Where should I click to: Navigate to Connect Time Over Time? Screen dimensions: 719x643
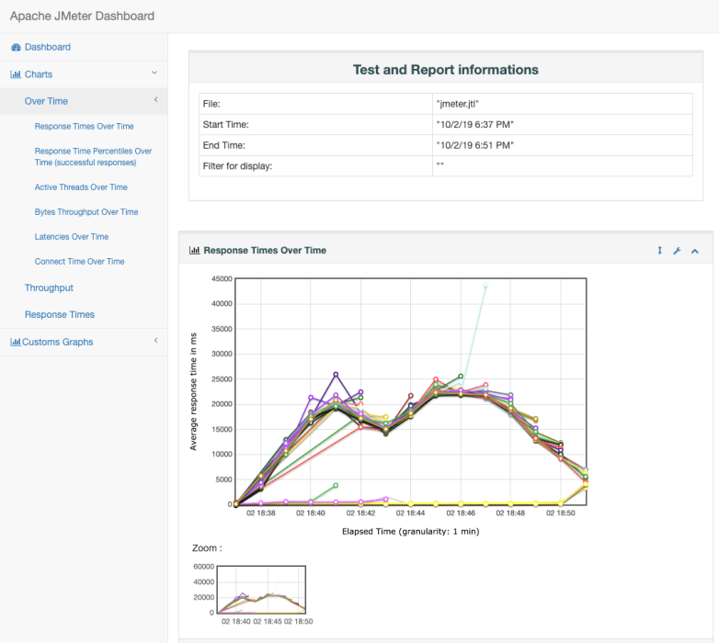click(x=79, y=262)
